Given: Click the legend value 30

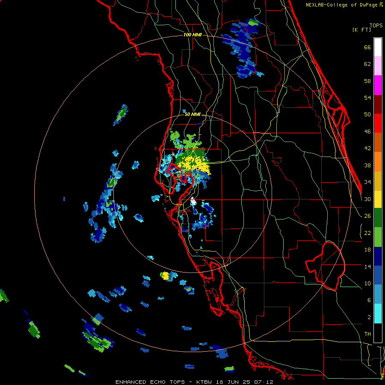Looking at the screenshot, I should coord(367,199).
